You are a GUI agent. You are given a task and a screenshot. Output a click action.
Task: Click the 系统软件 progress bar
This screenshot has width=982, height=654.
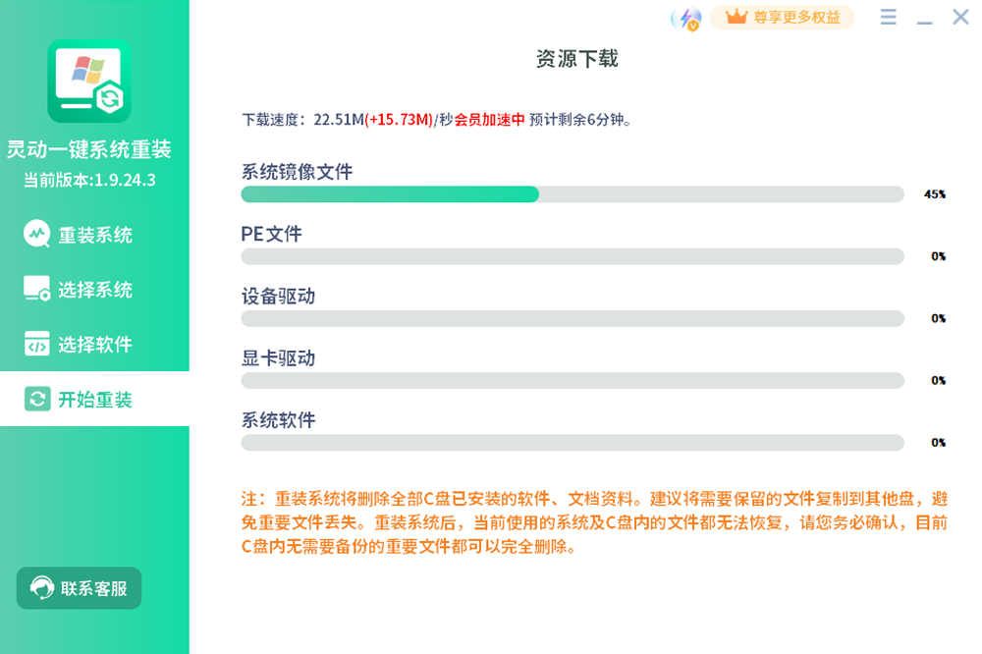(573, 443)
